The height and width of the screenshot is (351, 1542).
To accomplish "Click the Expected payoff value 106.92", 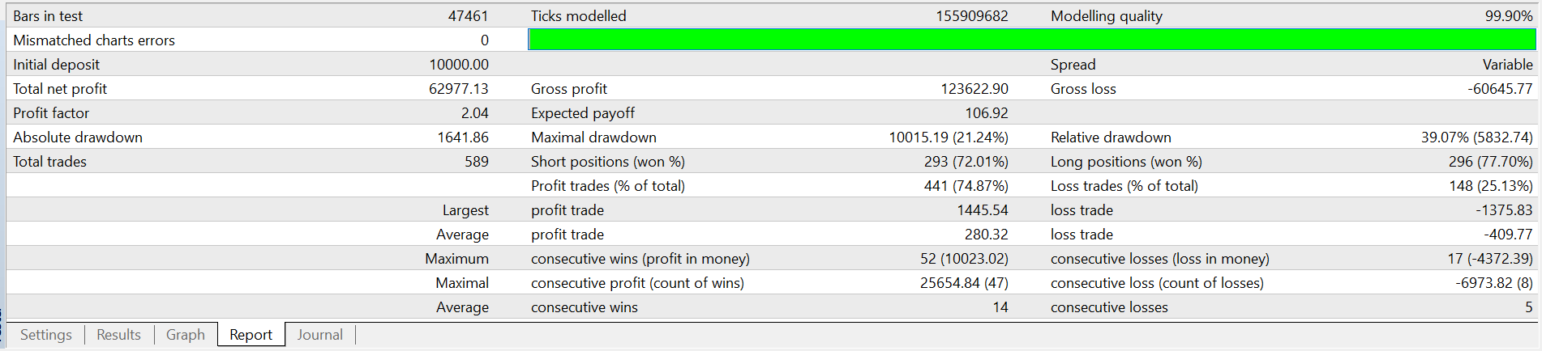I will [987, 113].
